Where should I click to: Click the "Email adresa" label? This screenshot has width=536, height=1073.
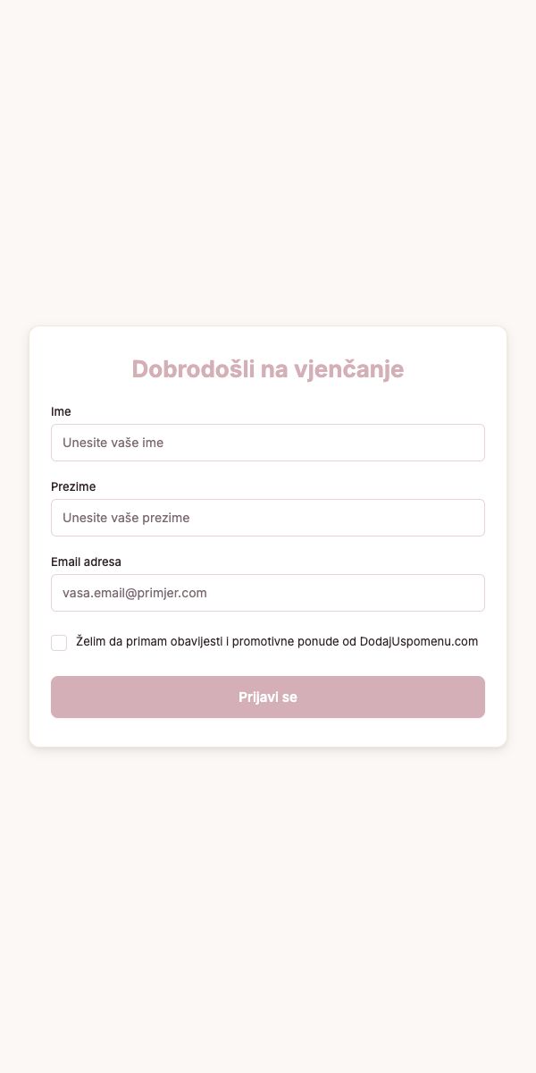[x=86, y=562]
